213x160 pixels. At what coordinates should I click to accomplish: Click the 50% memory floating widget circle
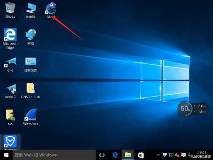point(185,109)
